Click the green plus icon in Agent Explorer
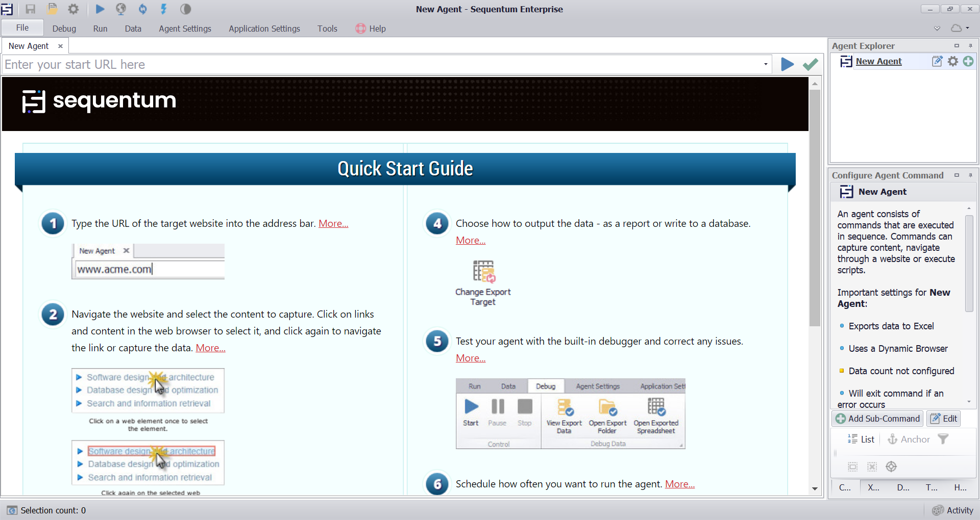The height and width of the screenshot is (520, 980). coord(968,61)
